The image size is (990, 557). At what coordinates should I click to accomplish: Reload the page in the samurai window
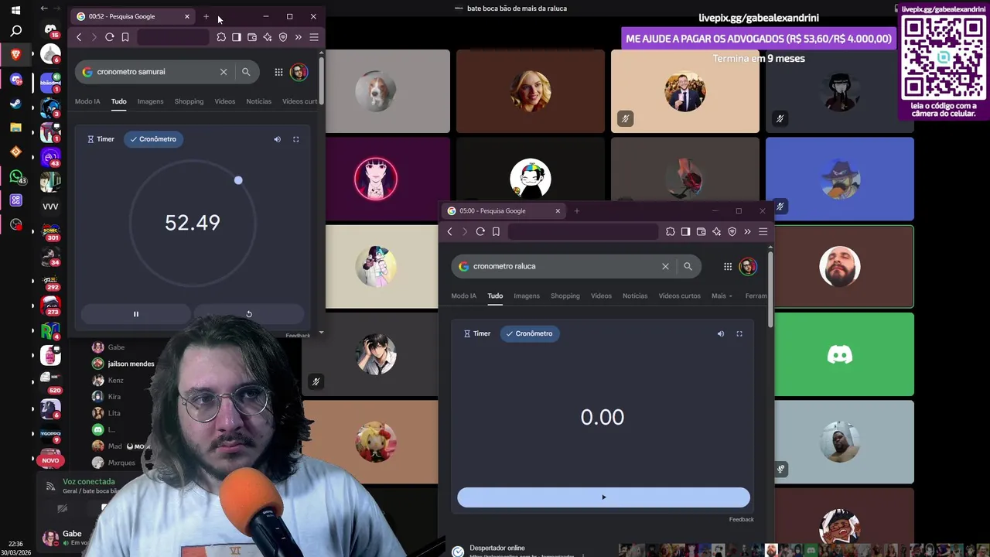(110, 37)
